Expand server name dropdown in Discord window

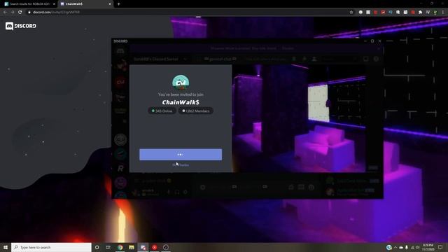click(x=185, y=59)
